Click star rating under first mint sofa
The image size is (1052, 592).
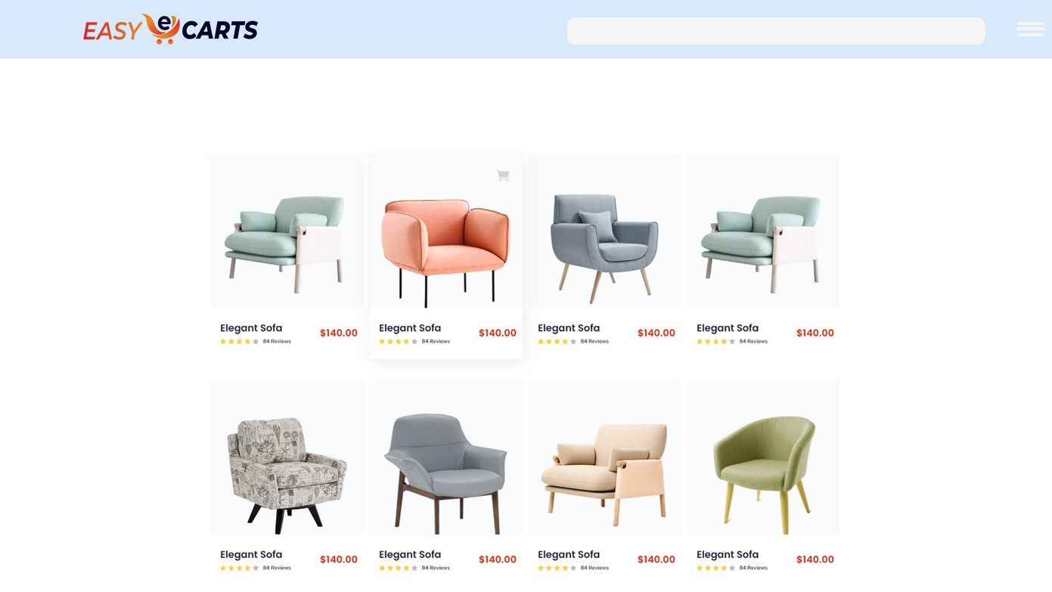tap(239, 342)
